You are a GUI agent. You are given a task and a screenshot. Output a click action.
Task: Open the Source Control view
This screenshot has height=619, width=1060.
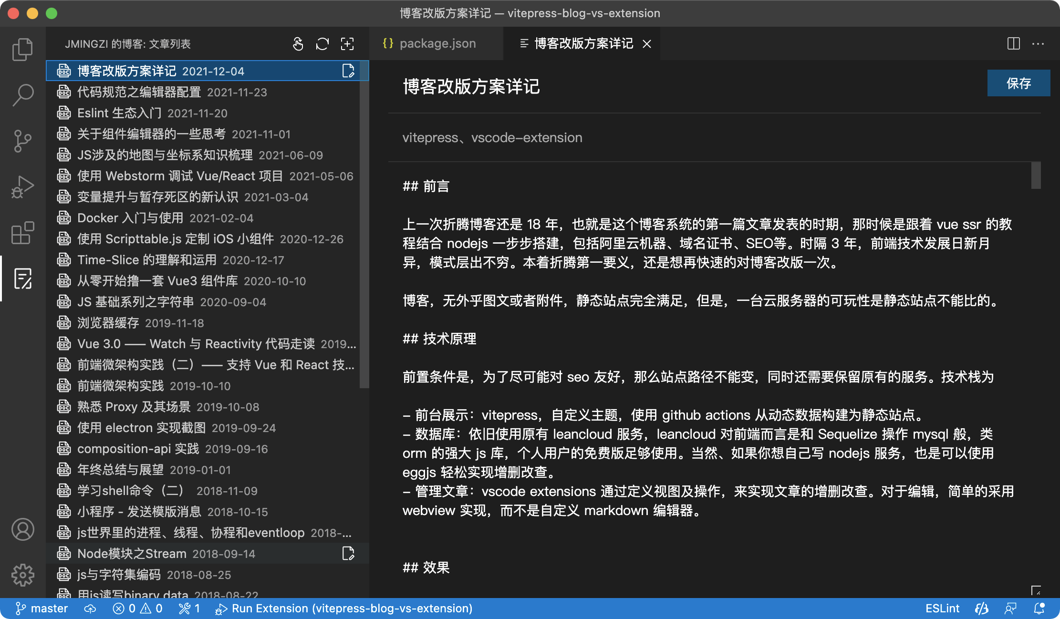pos(22,141)
